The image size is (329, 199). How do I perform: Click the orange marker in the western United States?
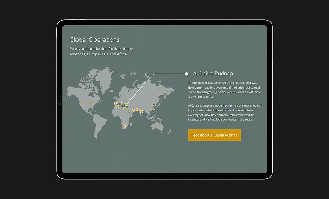coord(83,103)
